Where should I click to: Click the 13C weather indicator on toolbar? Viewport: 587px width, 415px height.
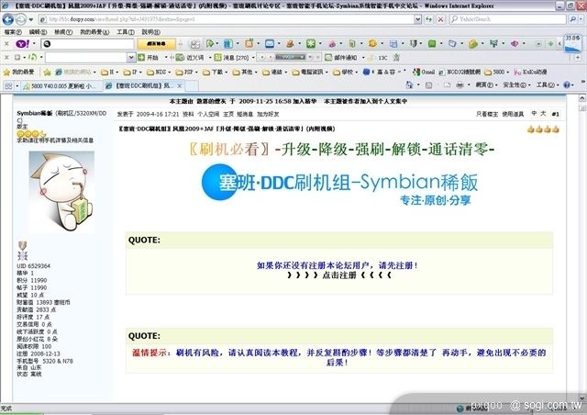coord(377,58)
